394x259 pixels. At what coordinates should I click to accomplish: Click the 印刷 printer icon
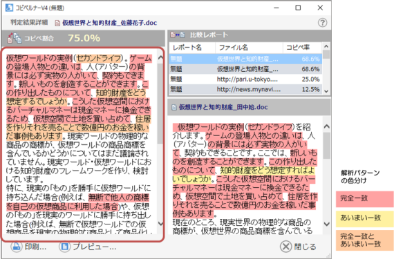pyautogui.click(x=17, y=247)
